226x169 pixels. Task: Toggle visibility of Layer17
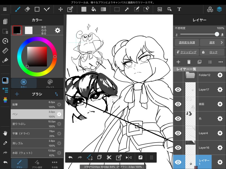[178, 90]
